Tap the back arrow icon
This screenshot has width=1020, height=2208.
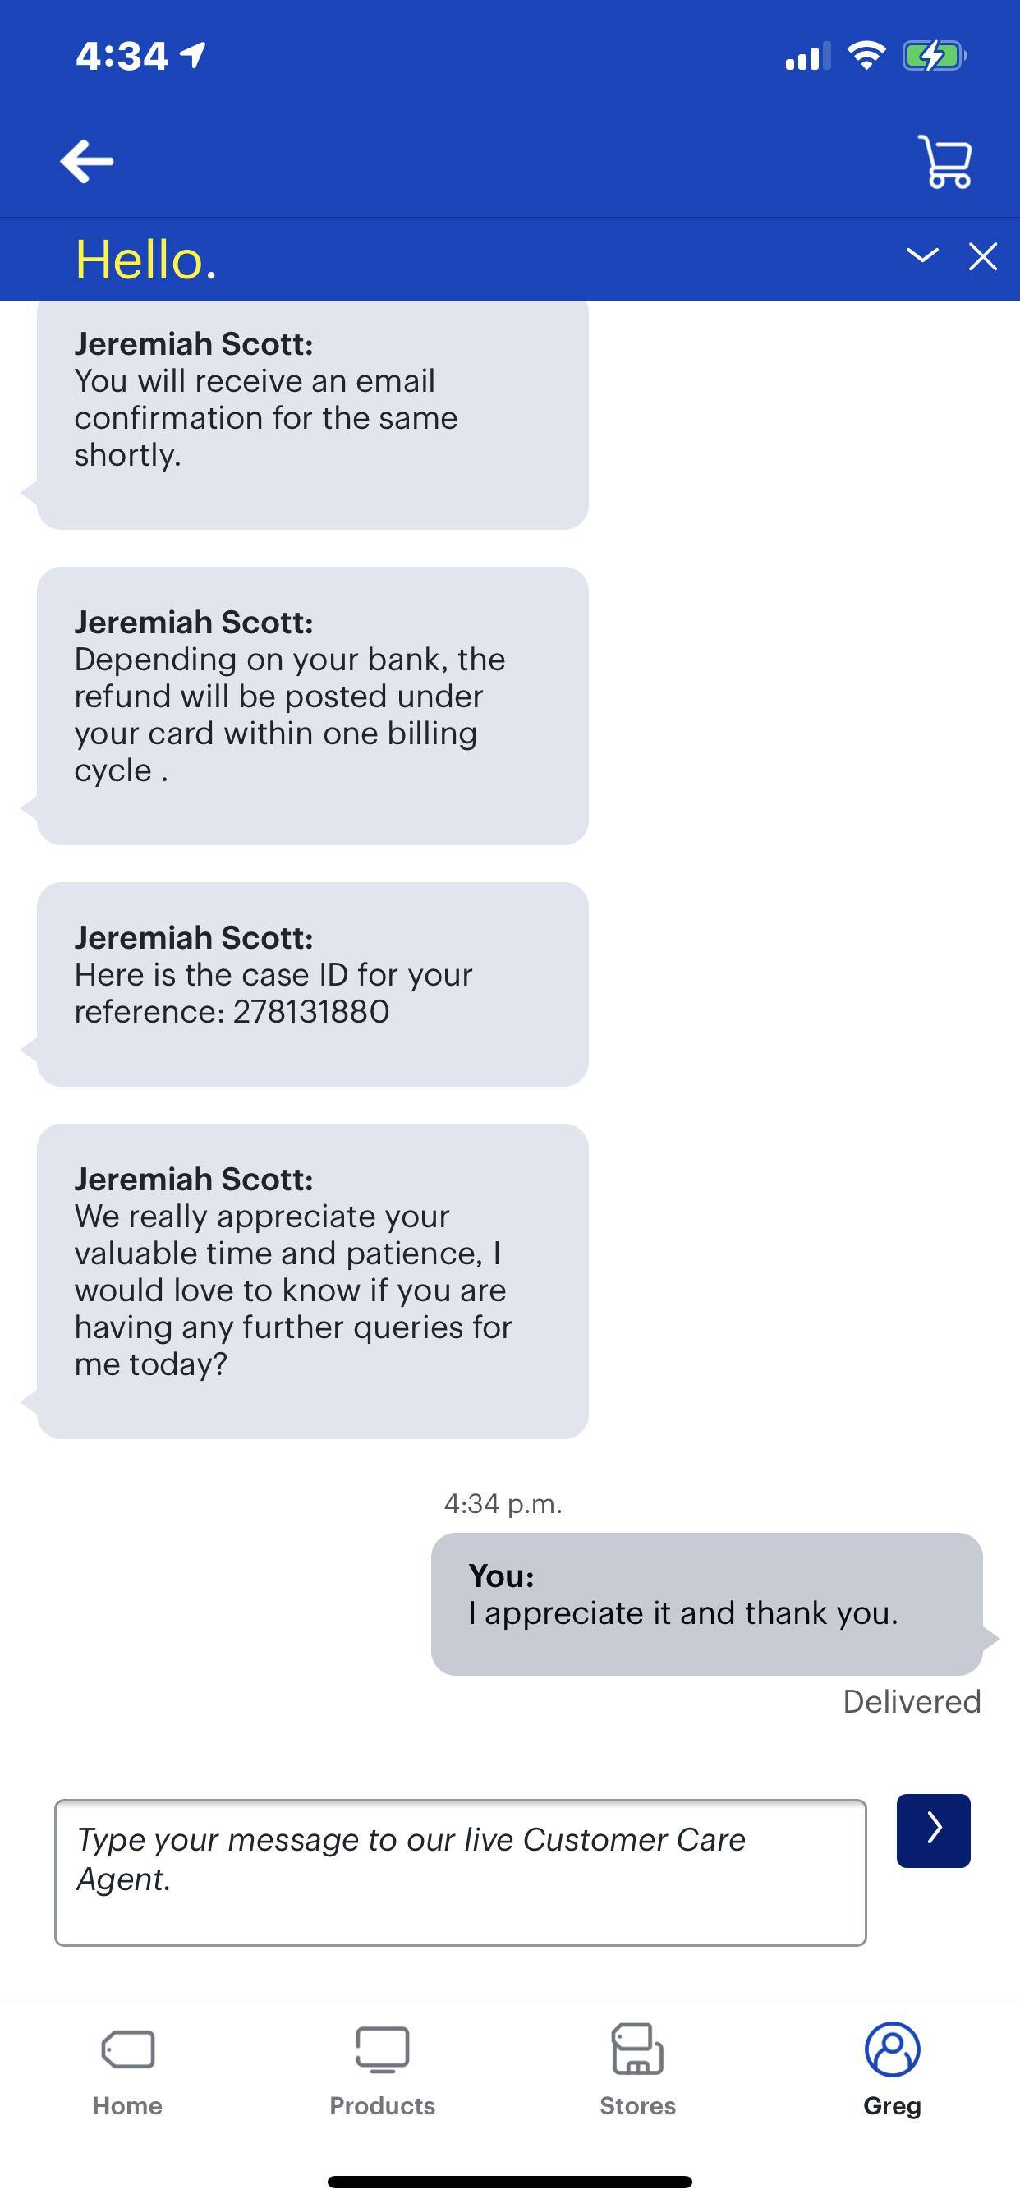coord(86,161)
